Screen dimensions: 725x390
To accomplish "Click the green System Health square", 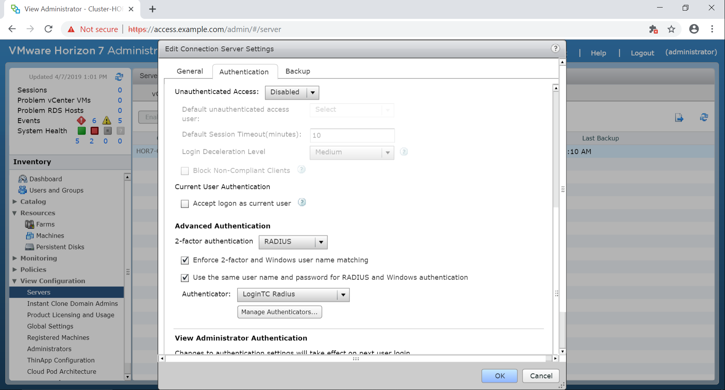I will click(82, 131).
